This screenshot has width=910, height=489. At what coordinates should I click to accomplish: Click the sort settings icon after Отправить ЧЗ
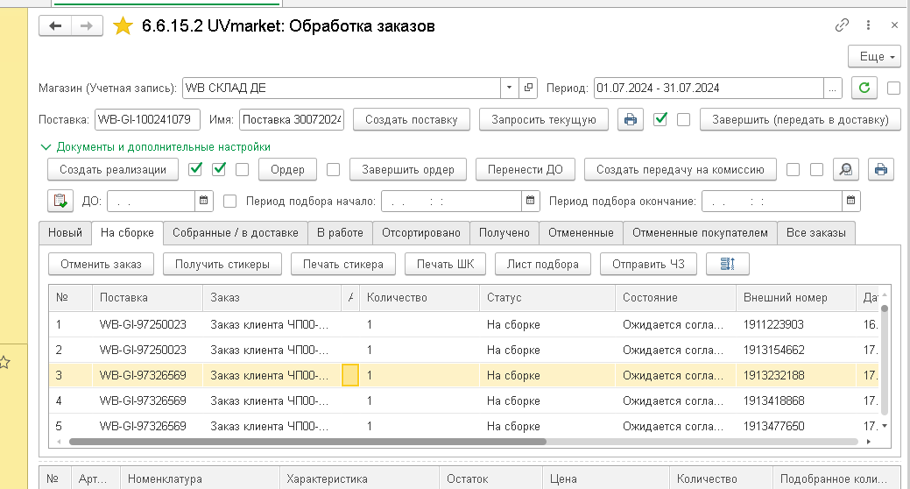coord(727,265)
